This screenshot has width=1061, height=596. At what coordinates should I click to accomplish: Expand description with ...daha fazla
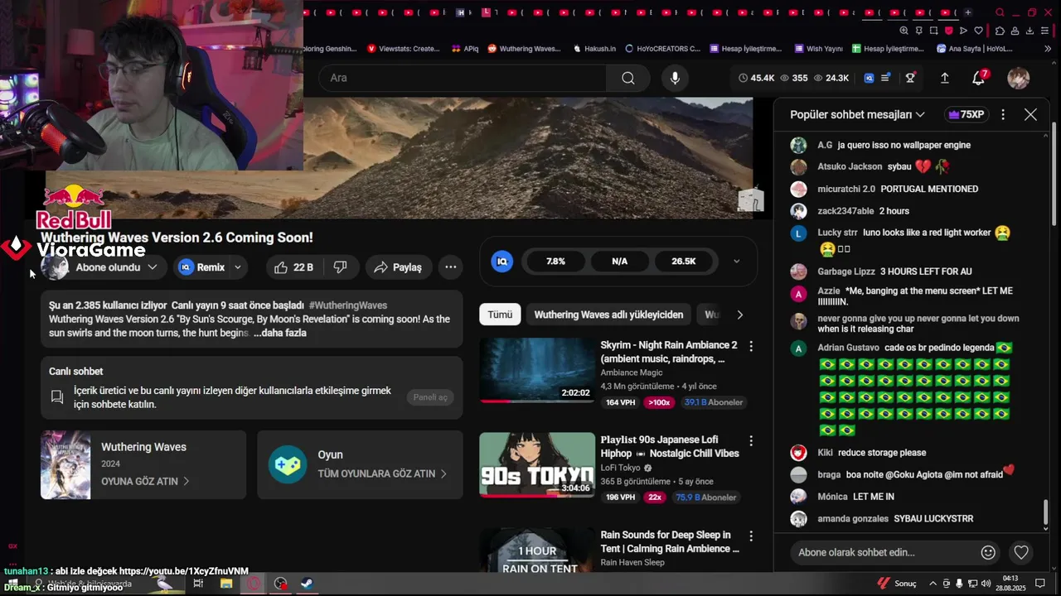pyautogui.click(x=279, y=333)
